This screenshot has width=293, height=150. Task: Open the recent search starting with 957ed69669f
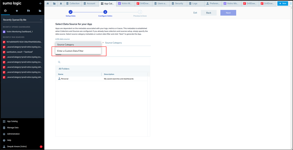pyautogui.click(x=22, y=42)
